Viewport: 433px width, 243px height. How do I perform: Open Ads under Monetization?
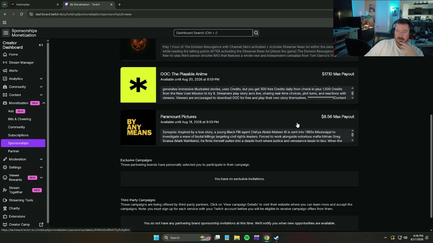click(x=11, y=111)
